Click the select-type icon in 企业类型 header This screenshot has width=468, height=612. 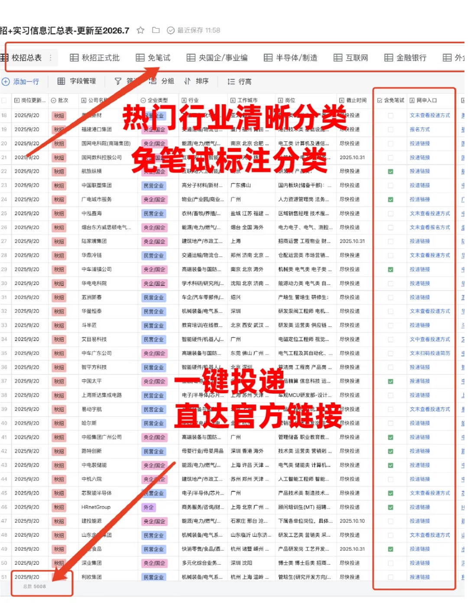[x=143, y=100]
